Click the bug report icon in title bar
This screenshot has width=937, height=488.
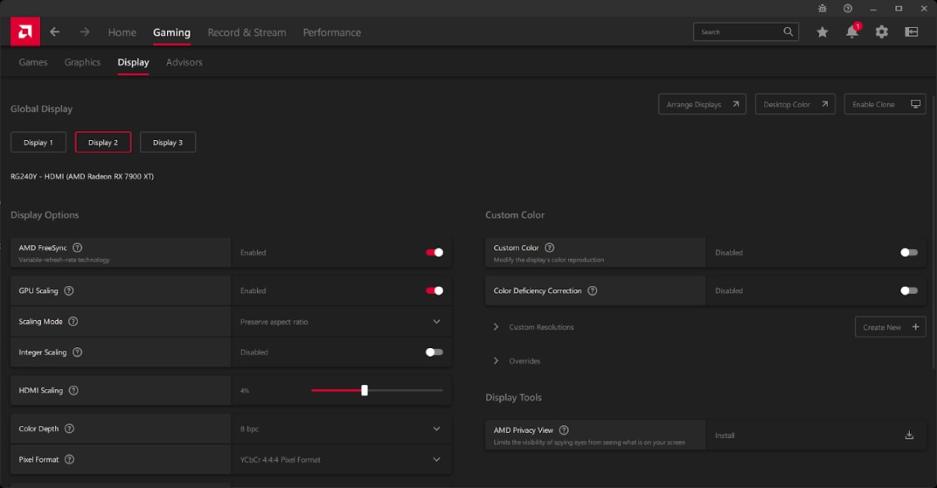tap(822, 8)
